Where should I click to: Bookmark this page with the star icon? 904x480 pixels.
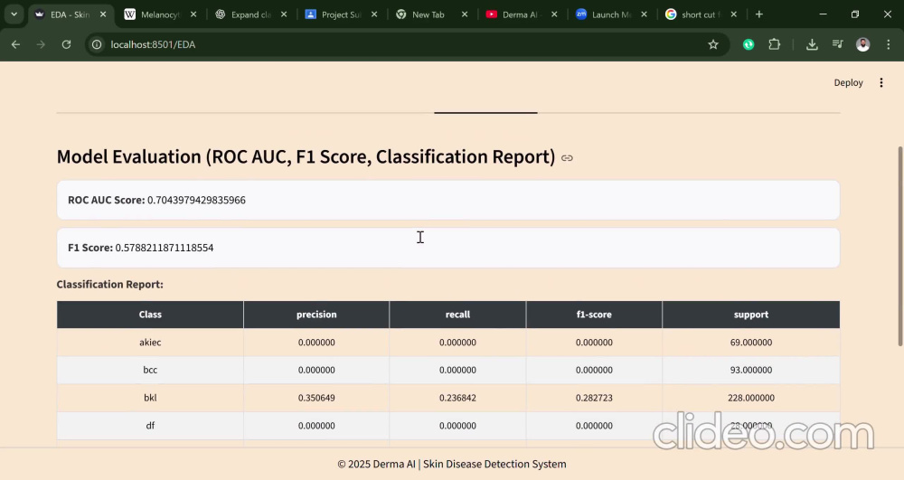tap(713, 44)
